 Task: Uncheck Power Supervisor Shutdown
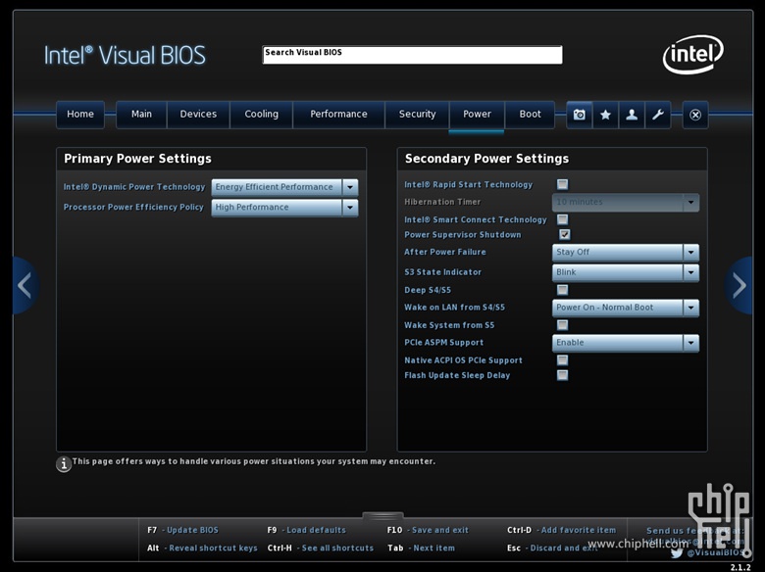click(x=565, y=234)
